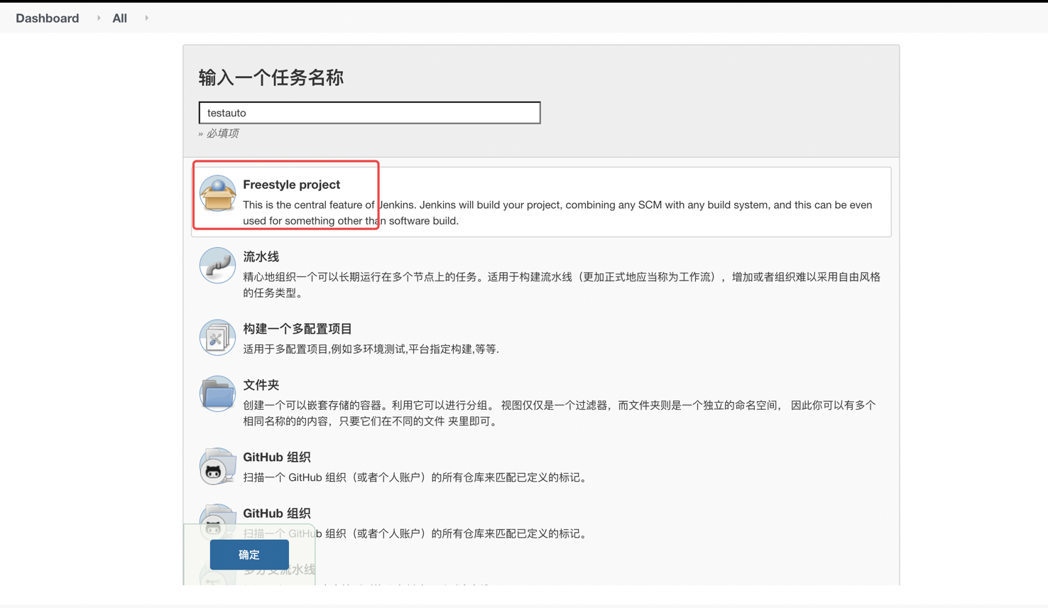Select the 流水线 pipeline pipe icon

tap(217, 266)
